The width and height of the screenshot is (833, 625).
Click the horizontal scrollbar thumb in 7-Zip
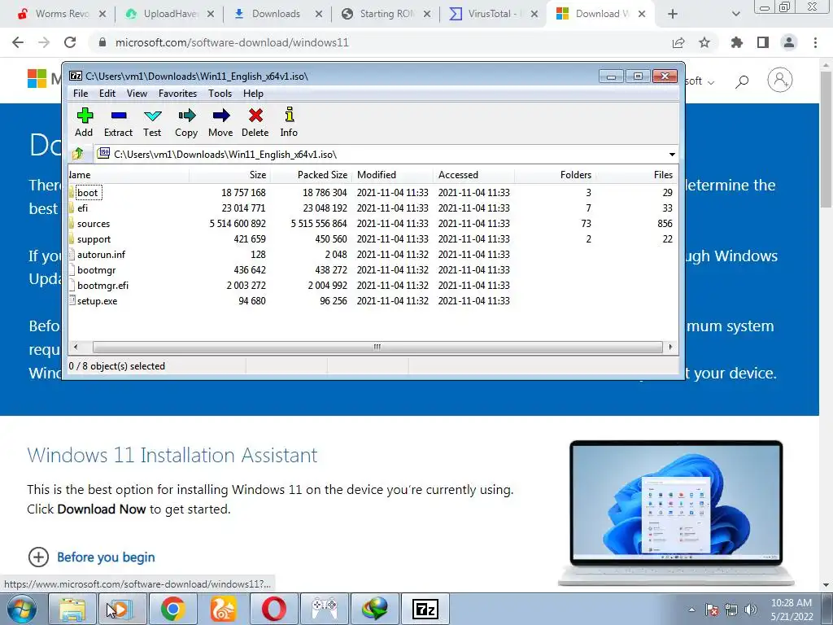click(x=377, y=347)
